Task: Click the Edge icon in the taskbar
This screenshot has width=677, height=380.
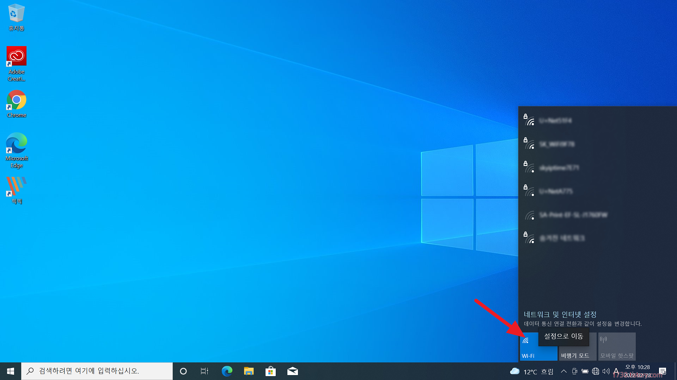Action: click(227, 371)
